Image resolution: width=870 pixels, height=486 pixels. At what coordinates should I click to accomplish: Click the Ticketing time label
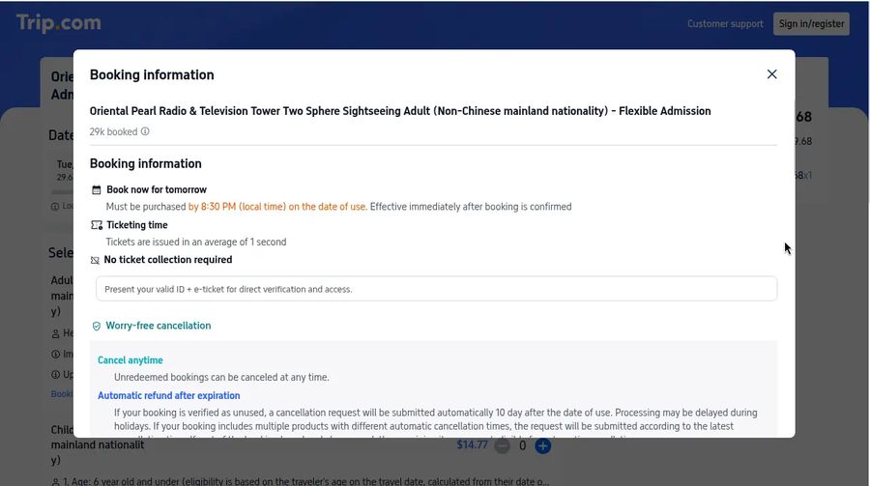[x=137, y=225]
